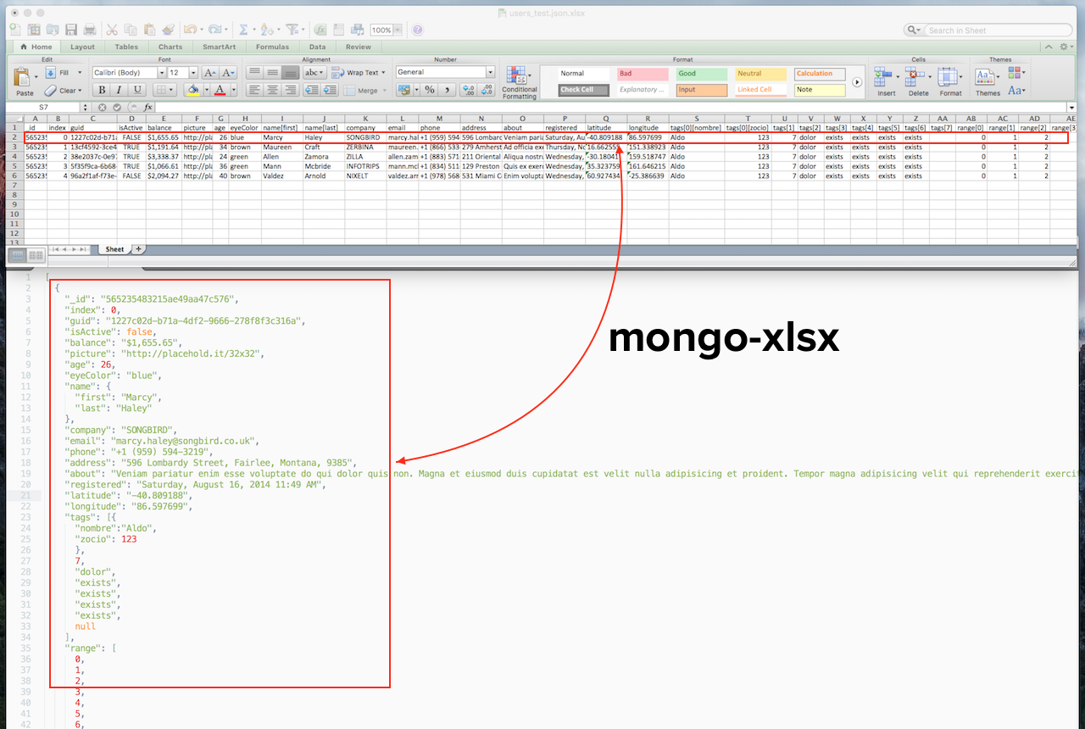Open the Number format General dropdown
The height and width of the screenshot is (729, 1085).
[490, 72]
